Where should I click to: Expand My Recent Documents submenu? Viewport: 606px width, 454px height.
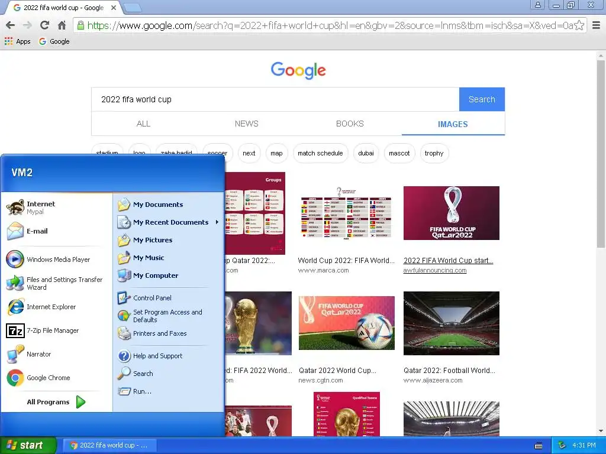coord(168,222)
